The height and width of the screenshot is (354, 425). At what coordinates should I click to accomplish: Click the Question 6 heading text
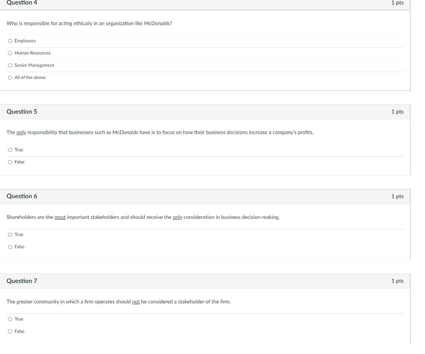pyautogui.click(x=22, y=196)
